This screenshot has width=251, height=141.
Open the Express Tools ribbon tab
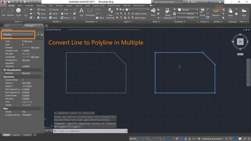click(98, 5)
